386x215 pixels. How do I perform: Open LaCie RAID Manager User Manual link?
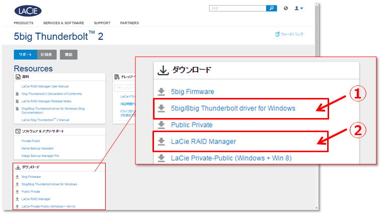point(45,86)
